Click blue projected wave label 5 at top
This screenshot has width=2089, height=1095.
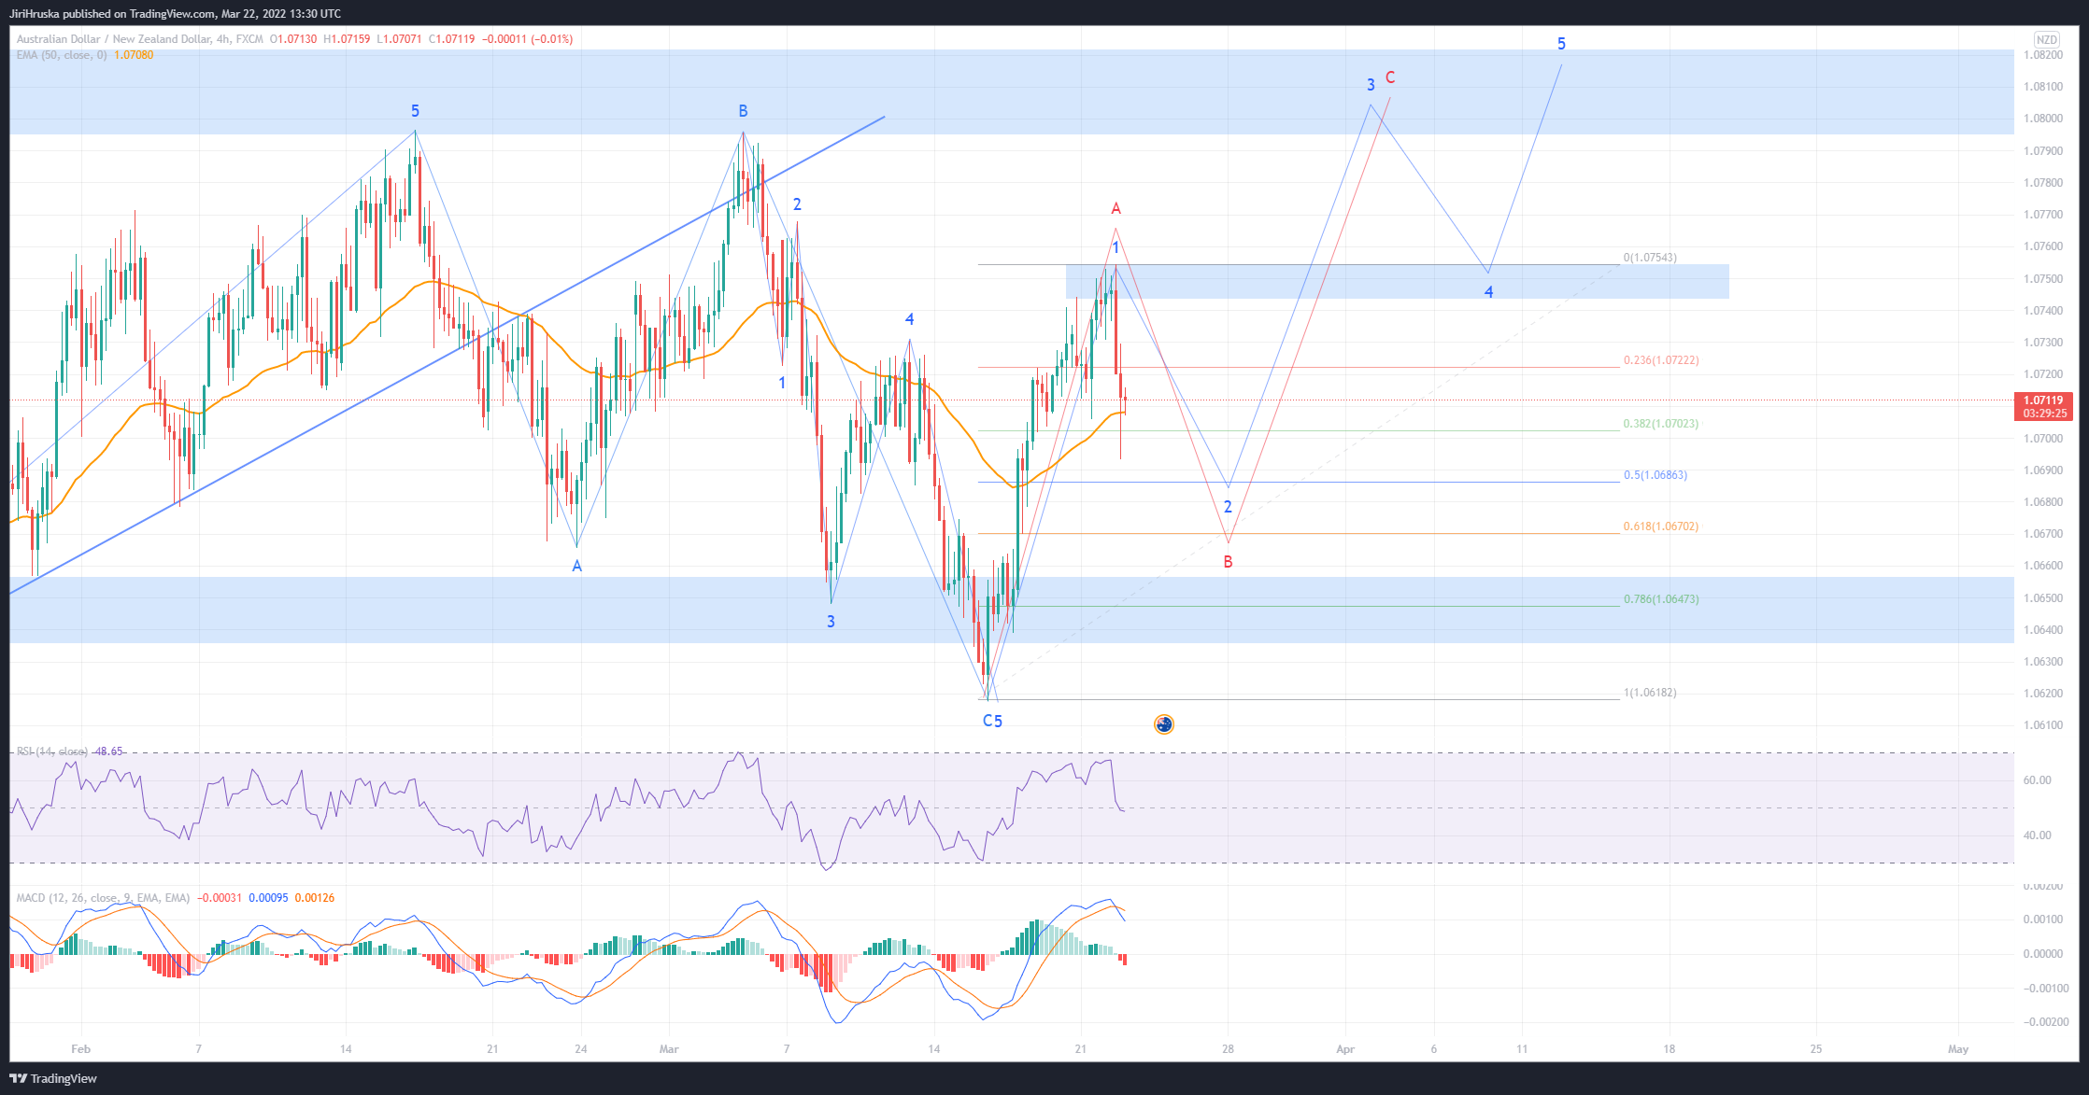coord(1561,44)
